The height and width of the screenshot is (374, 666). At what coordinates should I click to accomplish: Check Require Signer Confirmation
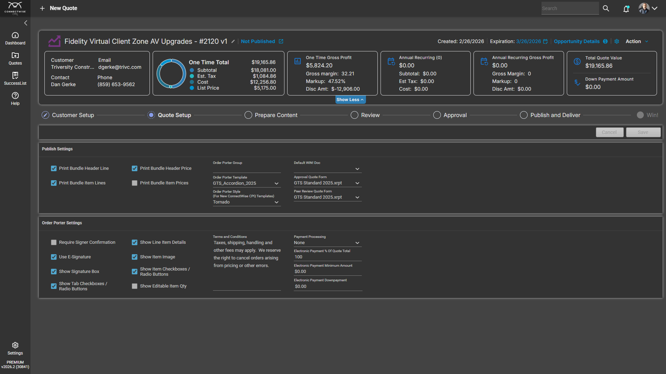click(x=54, y=242)
